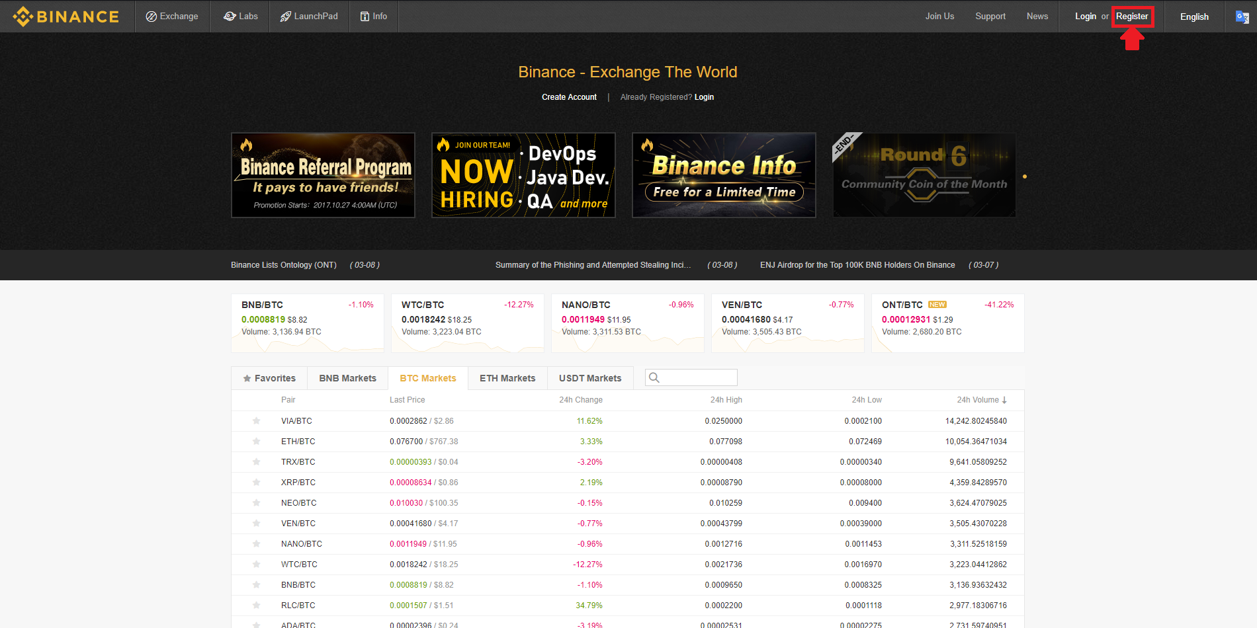Sort by the Pair column header
1257x628 pixels.
point(288,400)
